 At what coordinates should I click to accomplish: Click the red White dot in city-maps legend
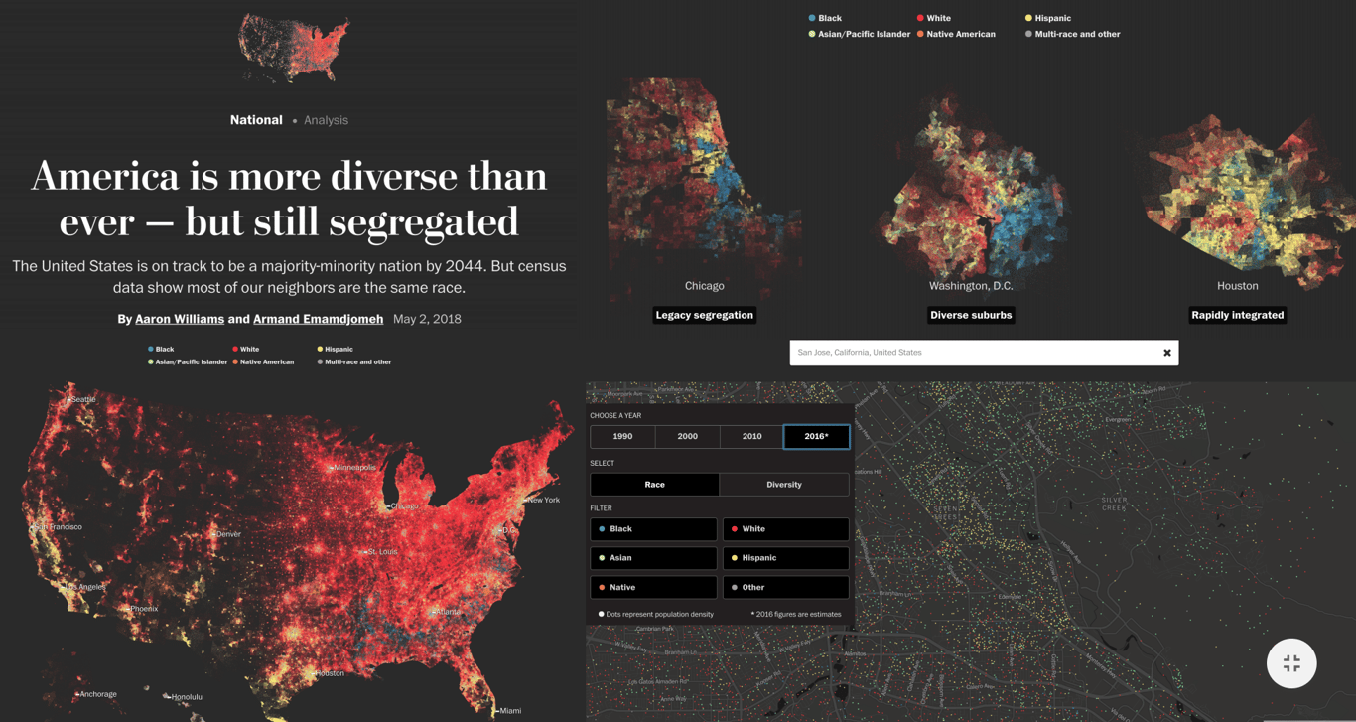click(x=920, y=18)
